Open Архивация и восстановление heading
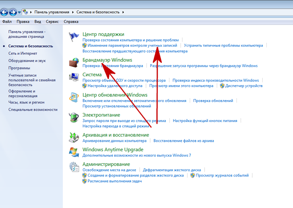Screen dimensions: 293x208 (116, 135)
